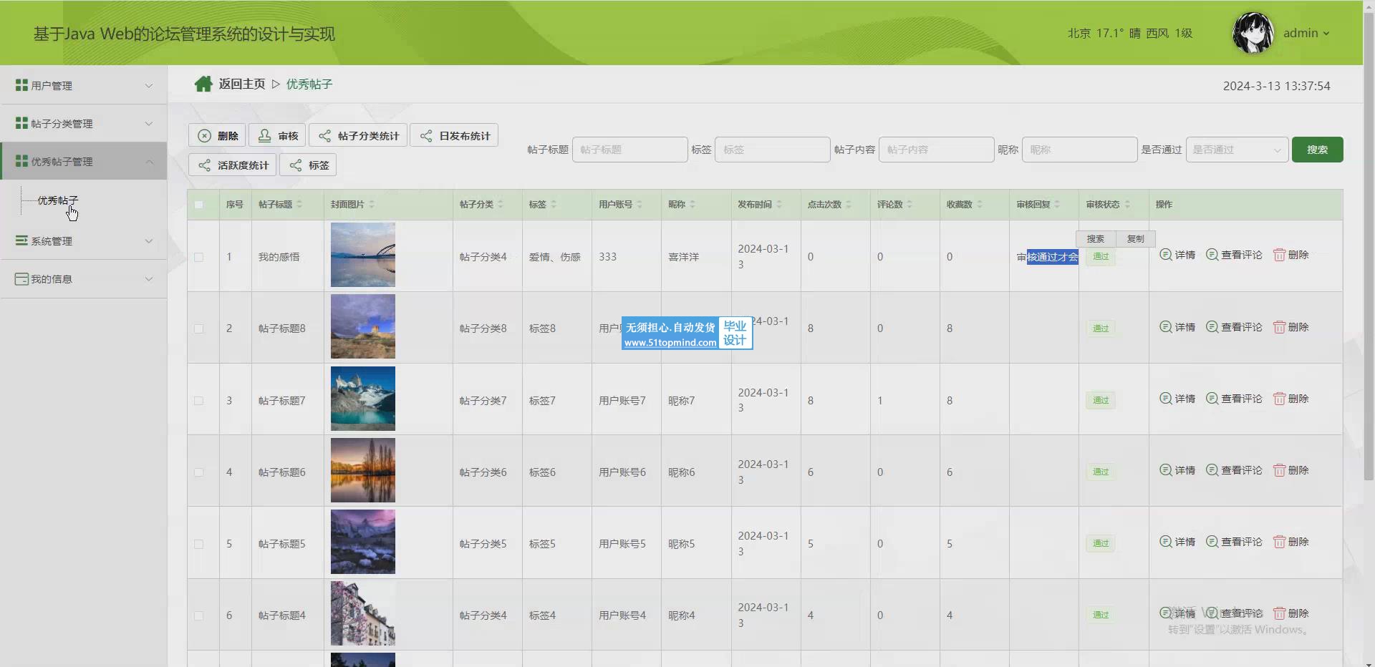Open cover thumbnail of 帖子标题6 post

(x=363, y=470)
